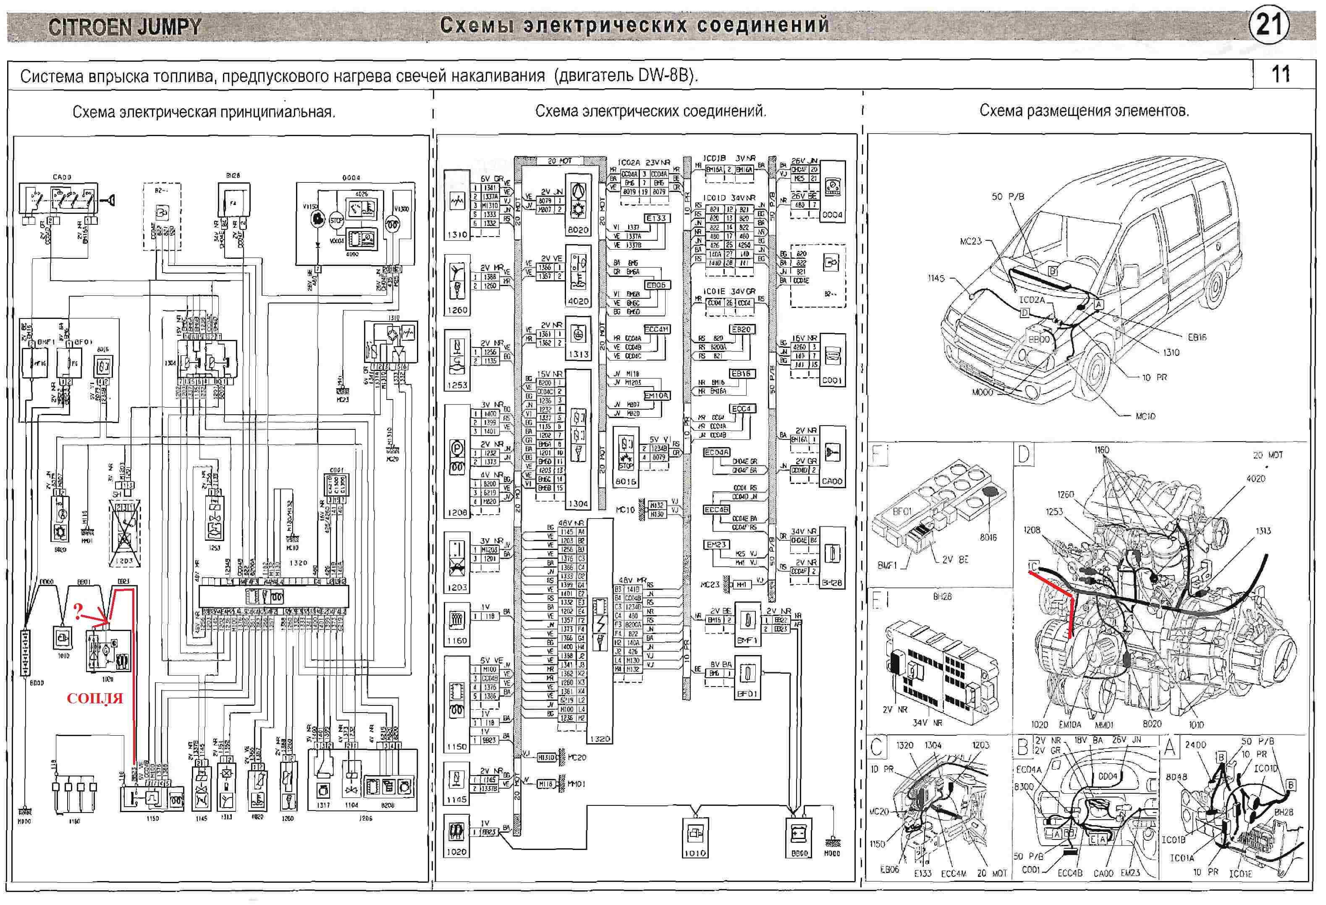
Task: Click the ECU chip symbol in 1320 block
Action: pyautogui.click(x=600, y=608)
